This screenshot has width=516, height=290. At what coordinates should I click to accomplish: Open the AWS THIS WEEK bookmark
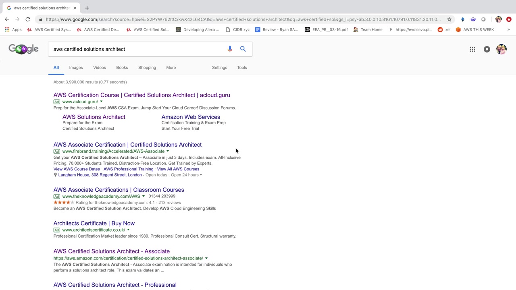point(474,29)
